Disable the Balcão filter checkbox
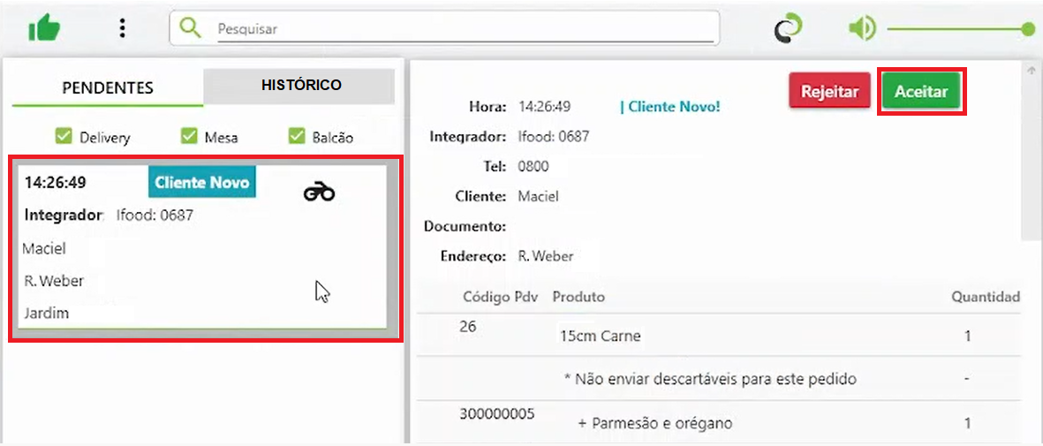Viewport: 1043px width, 446px height. (x=297, y=137)
